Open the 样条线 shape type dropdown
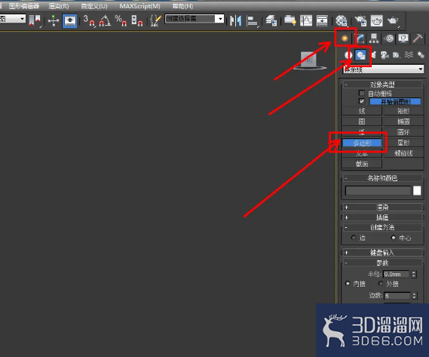Viewport: 429px width, 357px height. (x=383, y=69)
